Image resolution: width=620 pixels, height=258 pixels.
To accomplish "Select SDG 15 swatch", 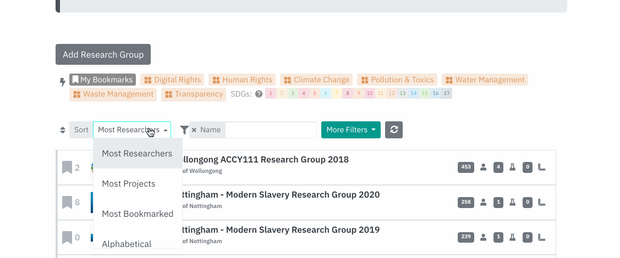I will tap(425, 93).
